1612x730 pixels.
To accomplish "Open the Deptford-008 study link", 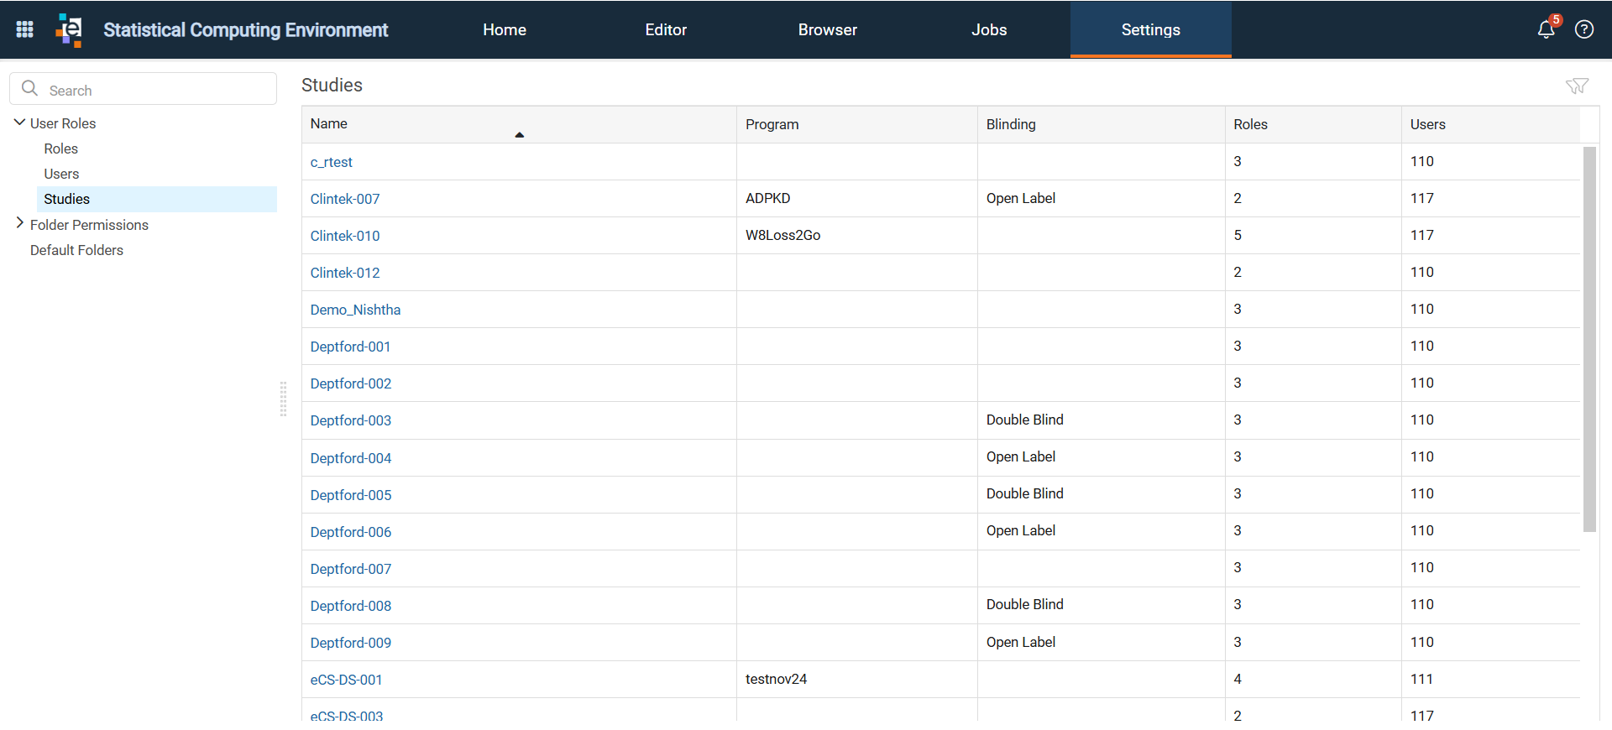I will (351, 606).
